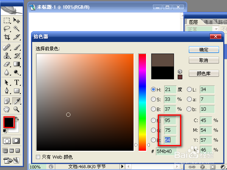Select the Type tool
This screenshot has width=227, height=170.
pyautogui.click(x=17, y=82)
